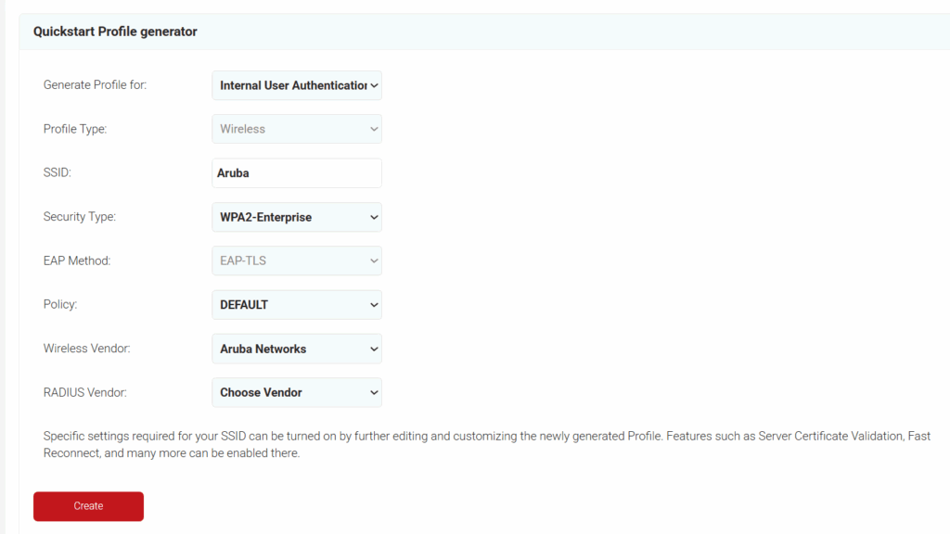This screenshot has width=950, height=534.
Task: Click the greyed-out EAP-TLS method dropdown
Action: (296, 261)
